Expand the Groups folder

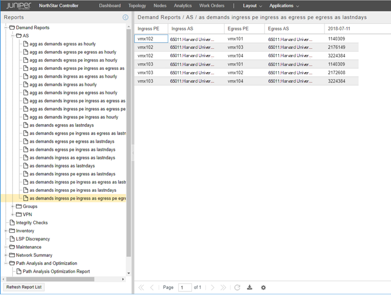tap(13, 206)
